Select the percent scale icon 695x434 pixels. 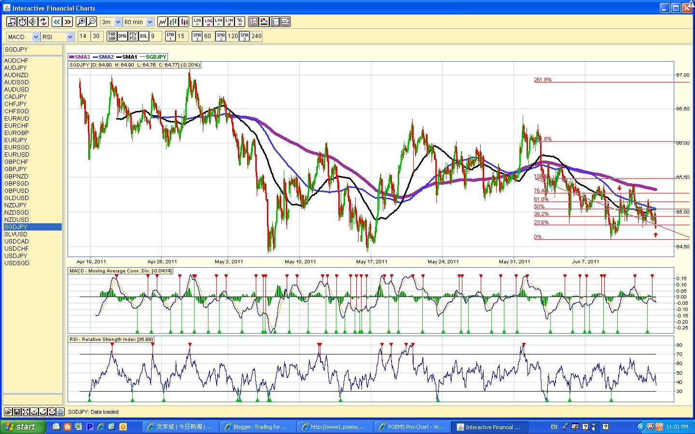pyautogui.click(x=240, y=22)
